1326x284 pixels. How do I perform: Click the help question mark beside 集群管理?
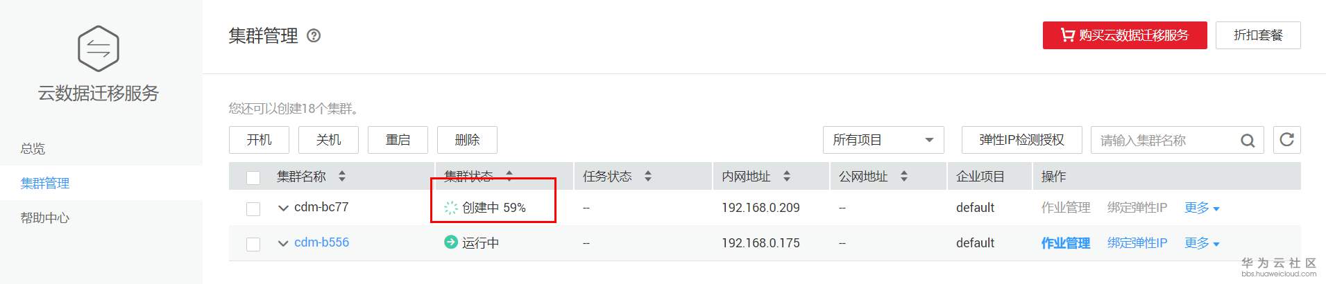[314, 36]
